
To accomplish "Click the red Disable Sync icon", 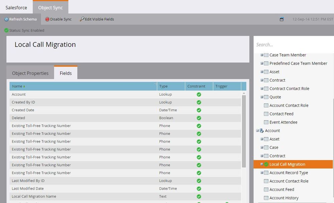I will 47,19.
